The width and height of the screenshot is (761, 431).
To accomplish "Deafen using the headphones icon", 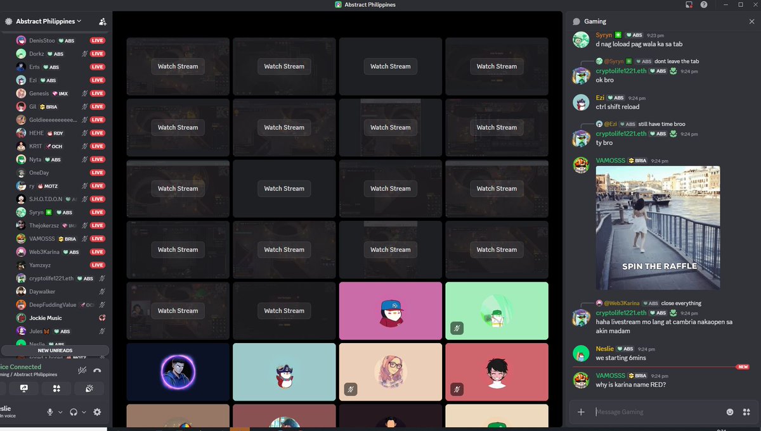I will [74, 412].
